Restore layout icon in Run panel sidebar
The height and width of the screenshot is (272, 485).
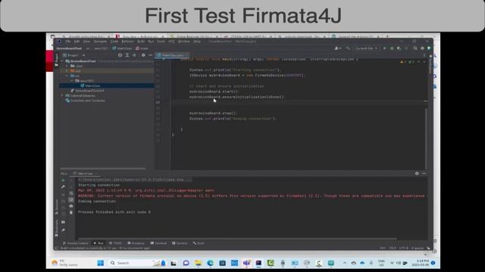63,222
